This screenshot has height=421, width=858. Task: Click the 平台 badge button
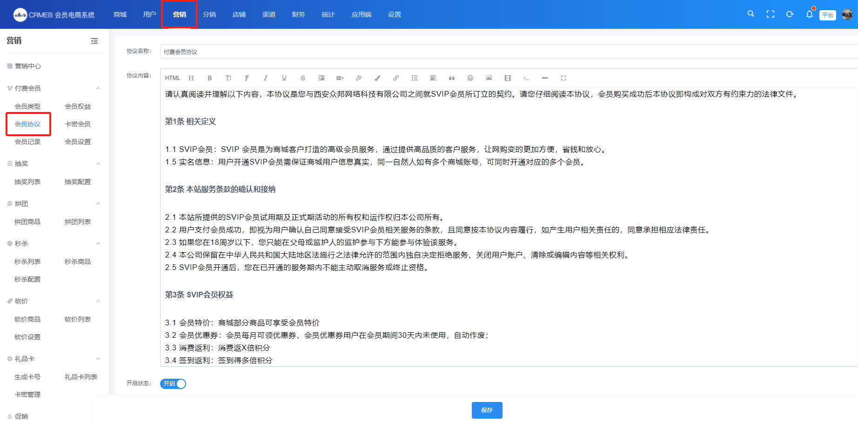tap(828, 15)
